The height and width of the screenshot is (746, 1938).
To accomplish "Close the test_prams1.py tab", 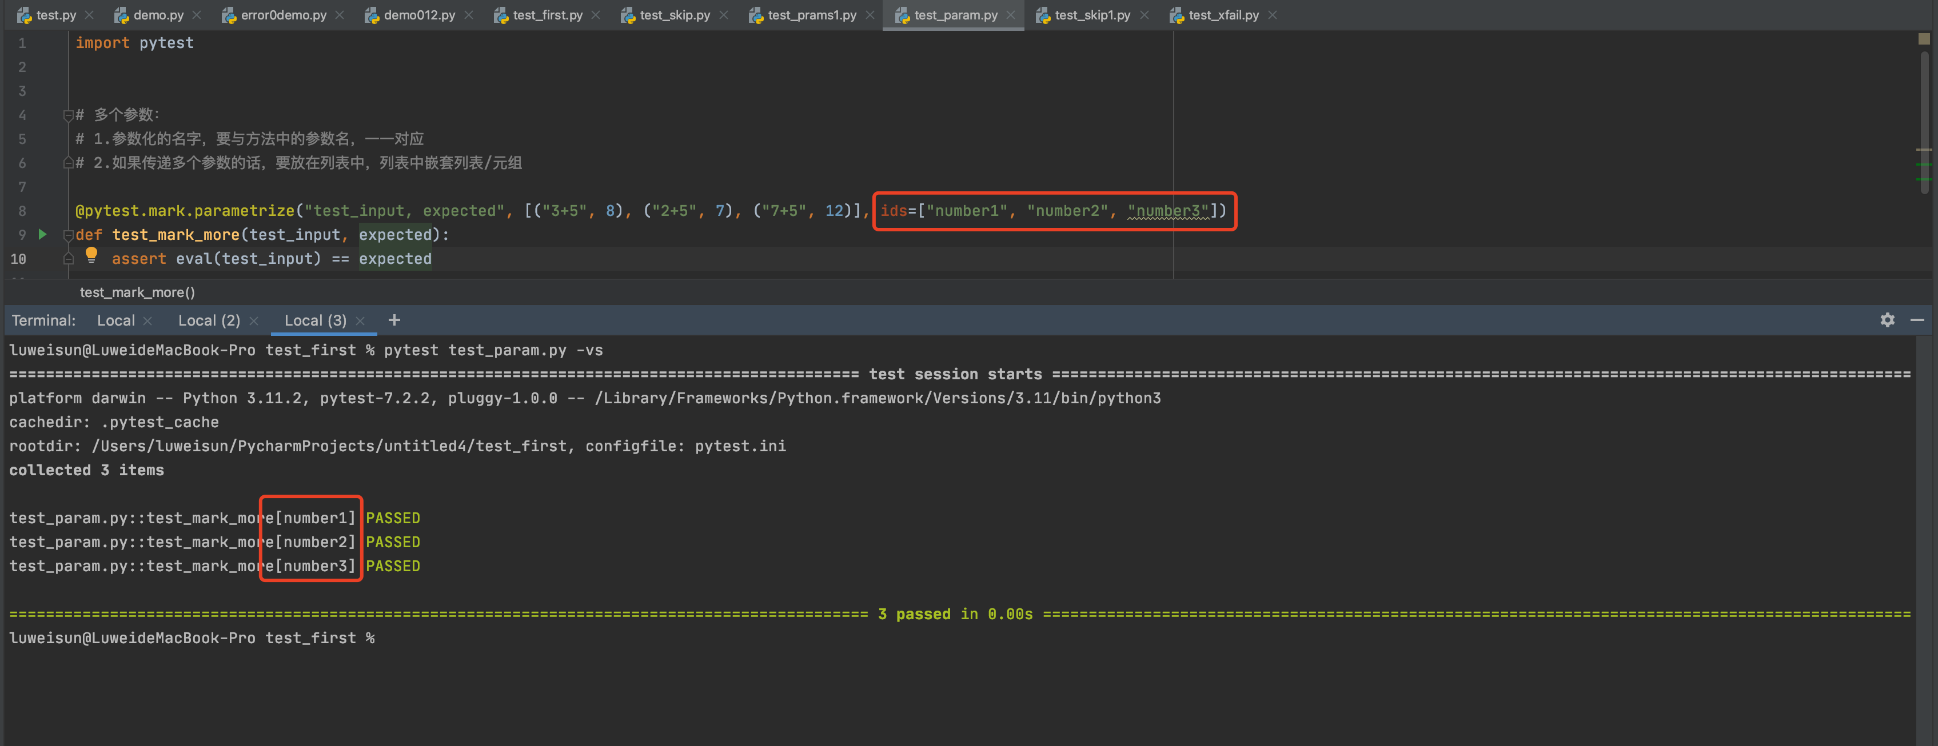I will pos(870,15).
